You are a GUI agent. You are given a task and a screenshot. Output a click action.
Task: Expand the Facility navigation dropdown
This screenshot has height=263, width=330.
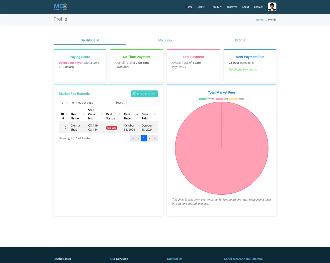tap(217, 7)
